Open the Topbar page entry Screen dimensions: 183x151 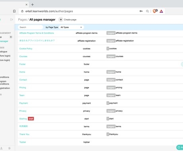[23, 142]
